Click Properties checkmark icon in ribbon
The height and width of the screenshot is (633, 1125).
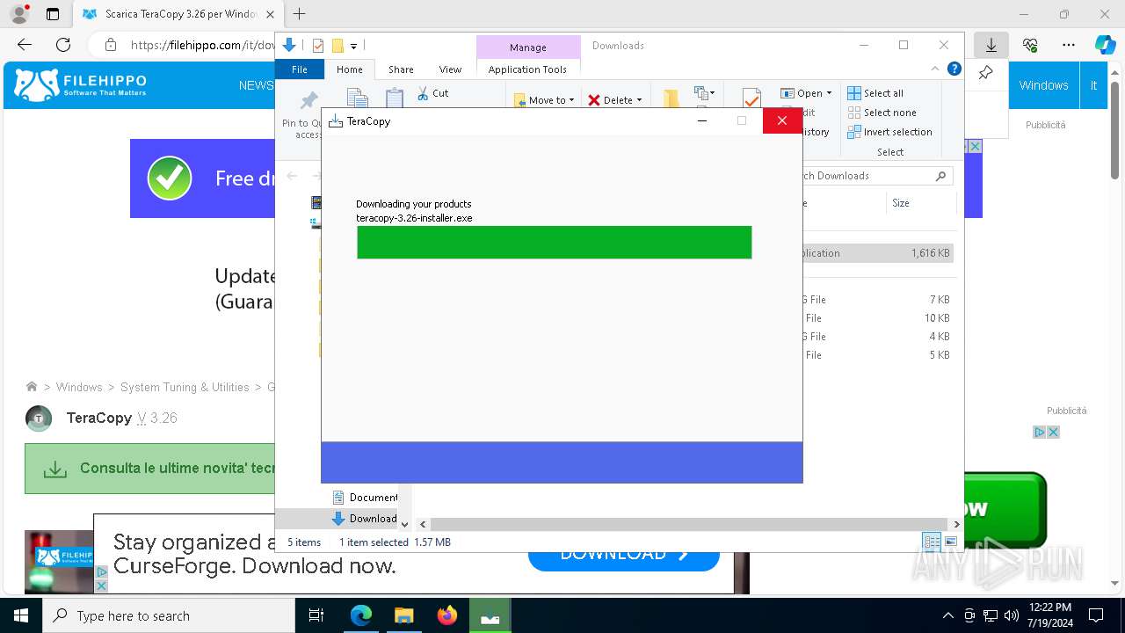(751, 98)
